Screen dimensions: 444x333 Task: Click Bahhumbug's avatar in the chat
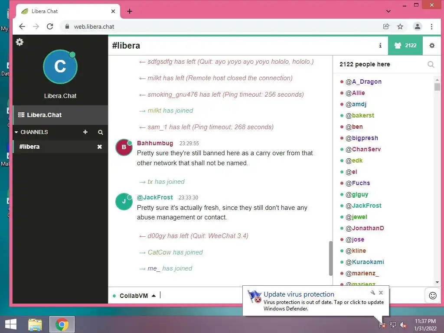coord(124,147)
